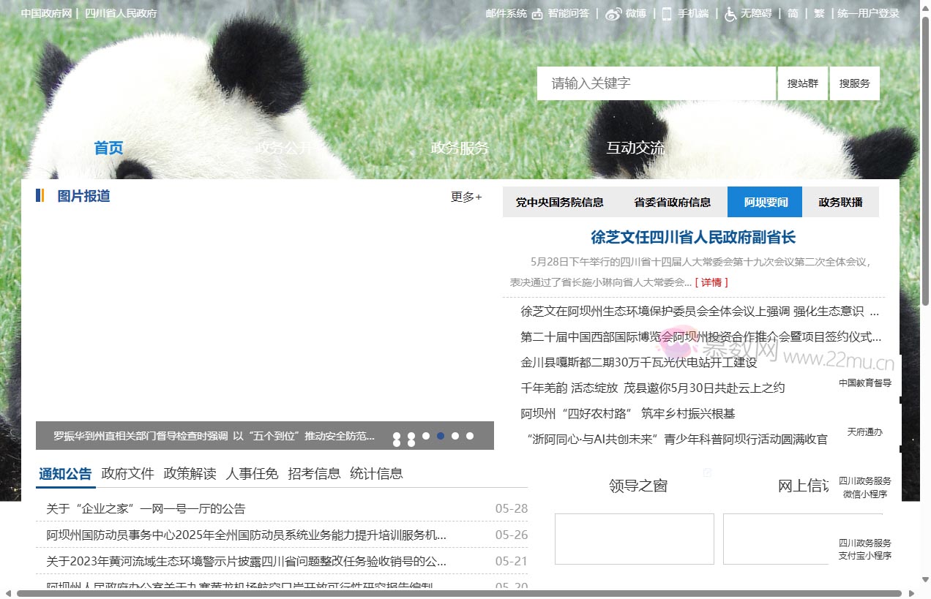Open the 政府文件 tab
Viewport: 931px width, 599px height.
coord(127,473)
